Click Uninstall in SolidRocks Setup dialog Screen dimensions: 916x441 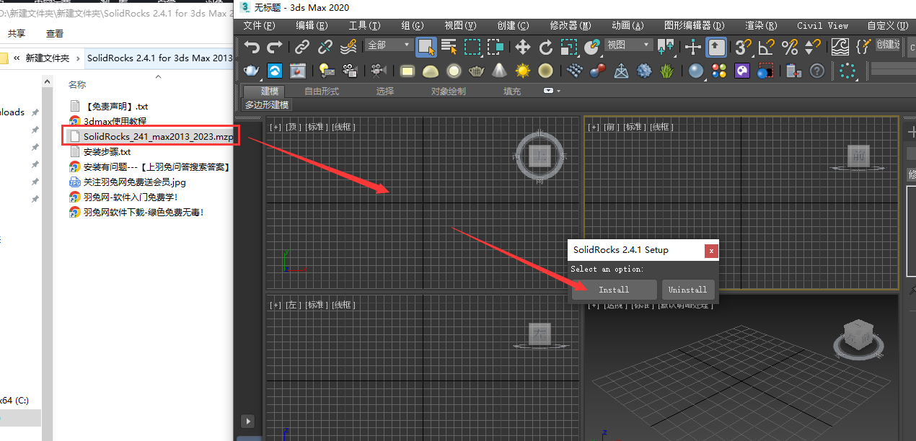pos(687,290)
